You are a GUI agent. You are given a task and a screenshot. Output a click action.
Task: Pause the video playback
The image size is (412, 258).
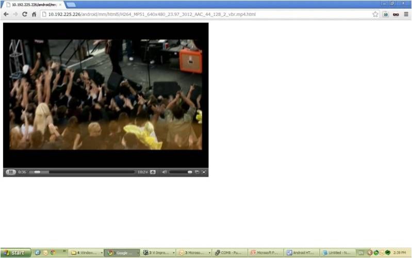[x=11, y=172]
